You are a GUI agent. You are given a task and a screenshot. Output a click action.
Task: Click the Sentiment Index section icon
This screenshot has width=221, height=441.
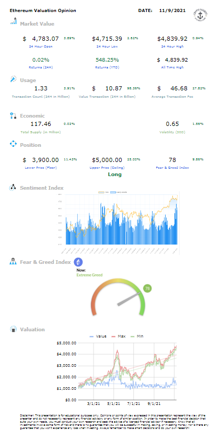[x=13, y=187]
